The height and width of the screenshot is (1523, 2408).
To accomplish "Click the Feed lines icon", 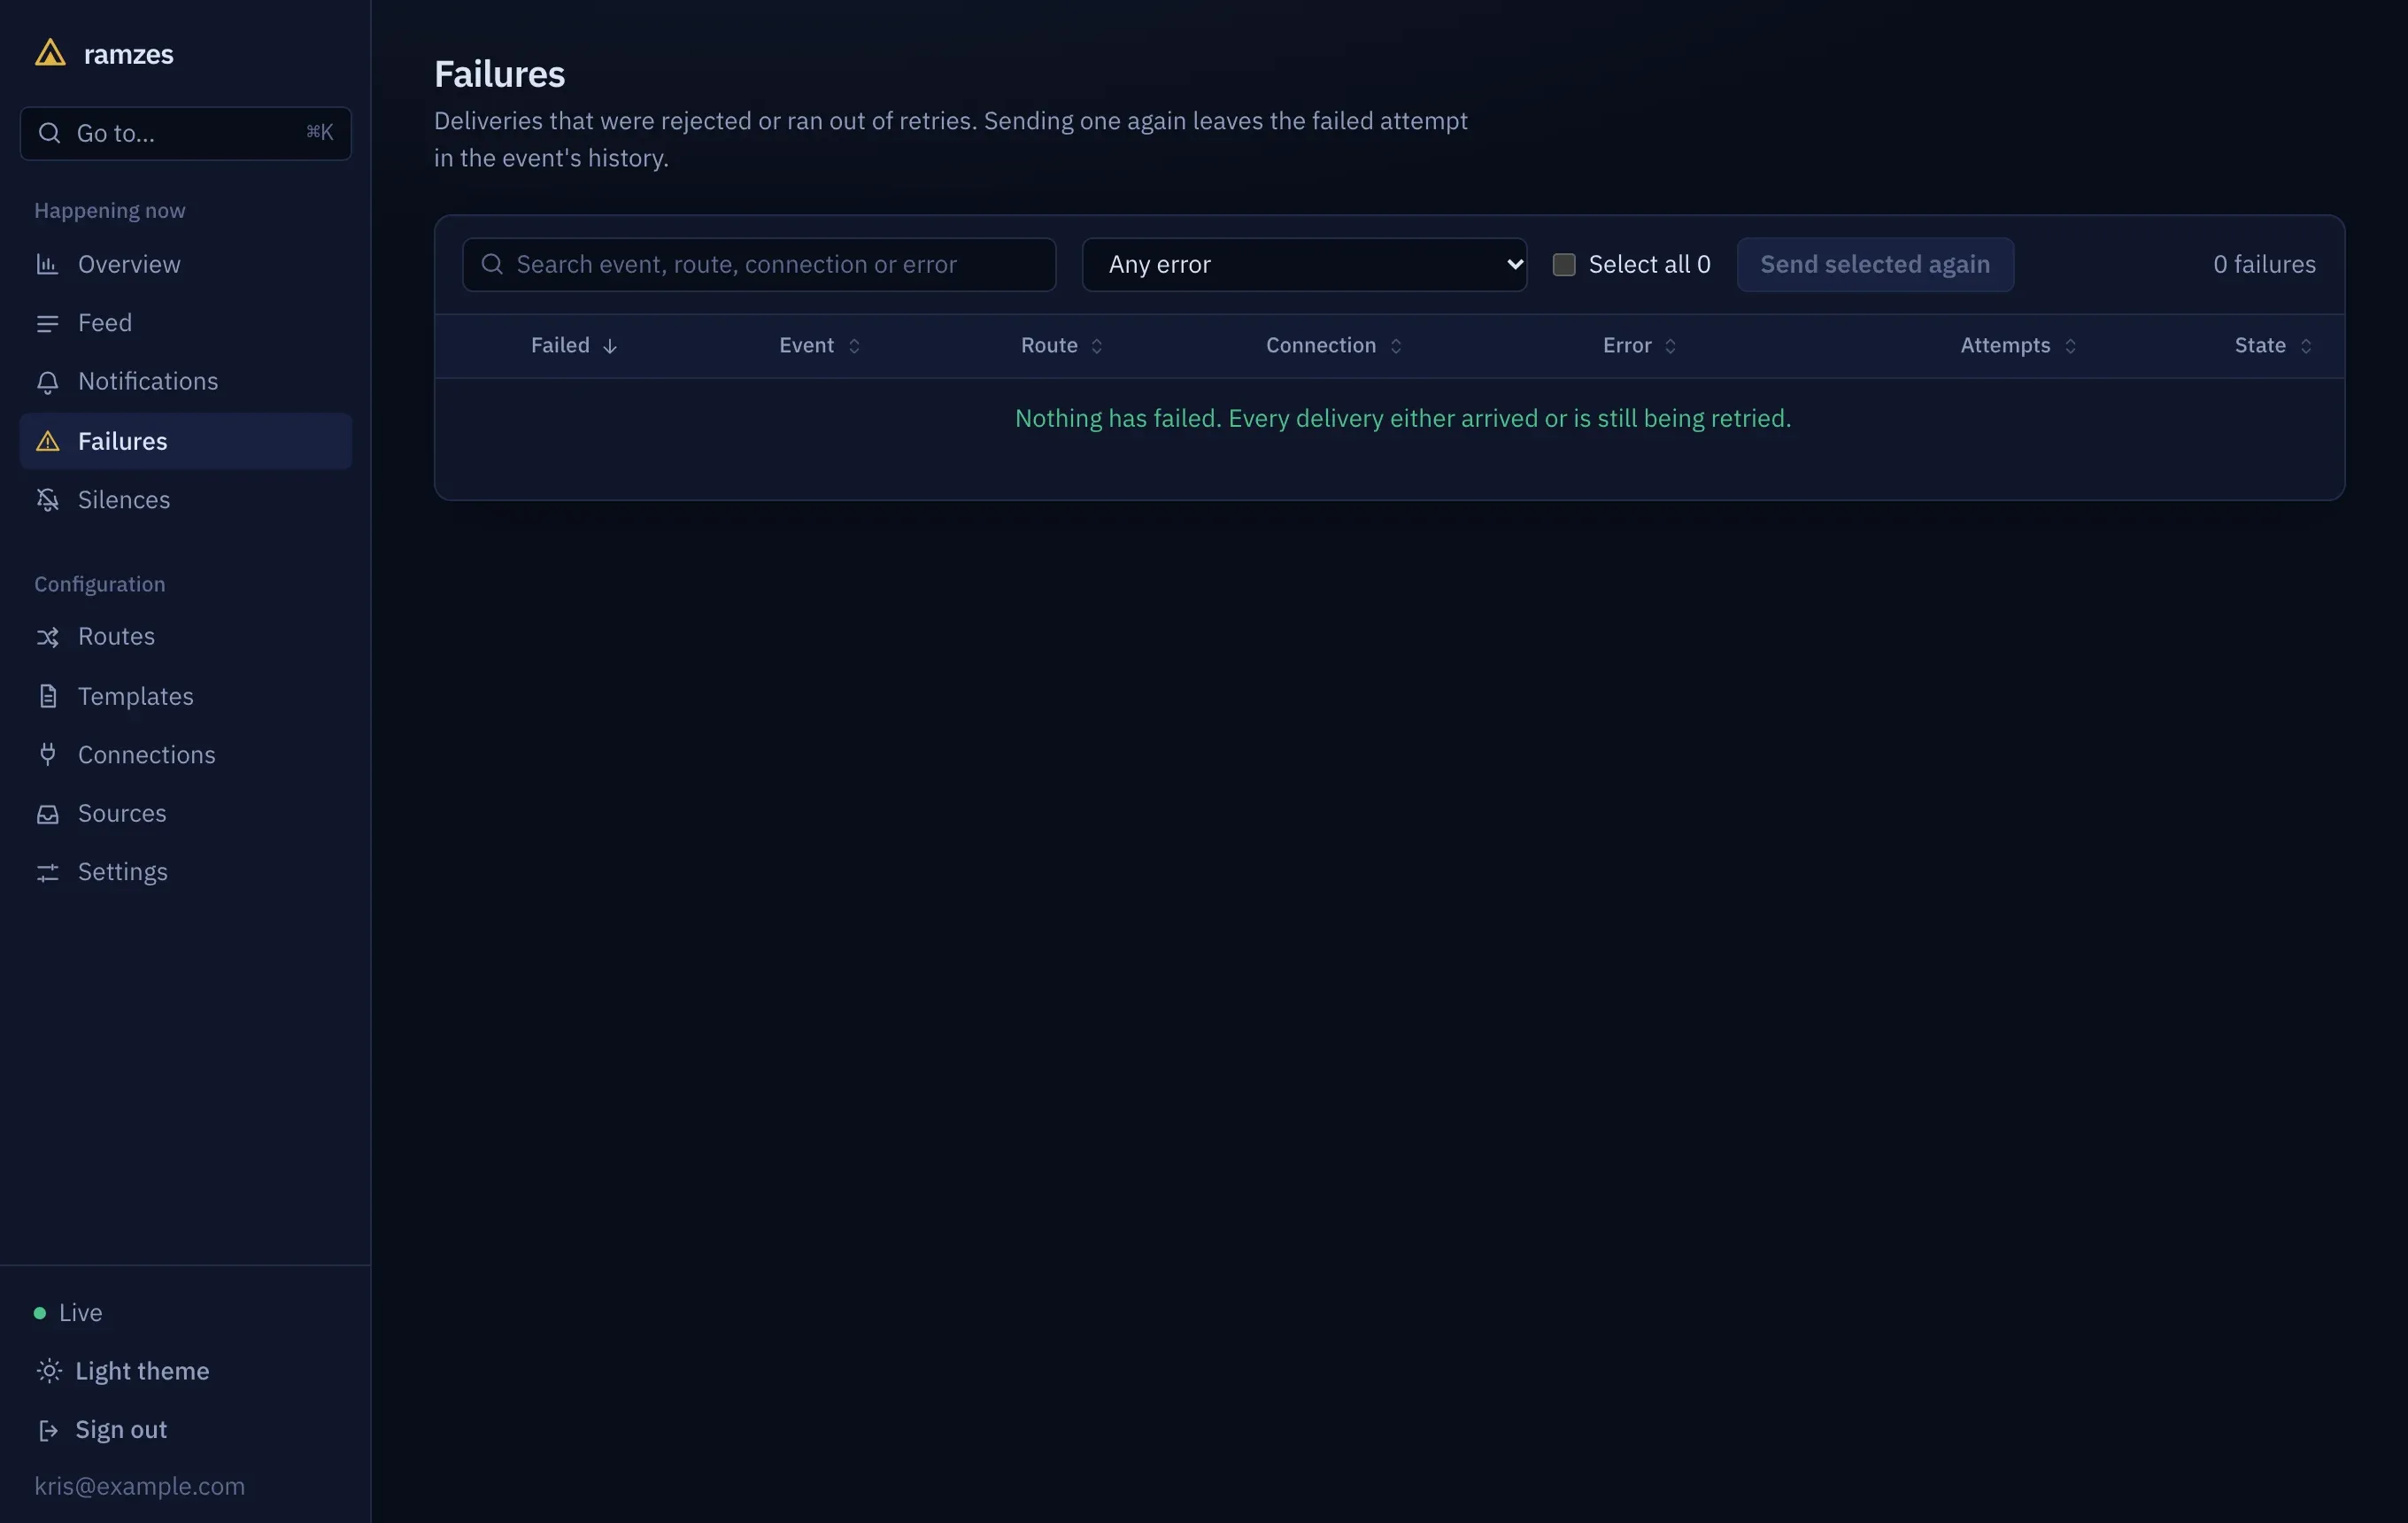I will pyautogui.click(x=47, y=323).
